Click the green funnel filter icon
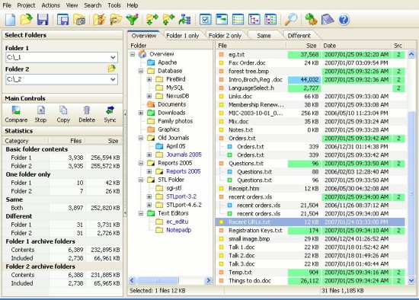Screen dimensions: 419x300 [133, 20]
